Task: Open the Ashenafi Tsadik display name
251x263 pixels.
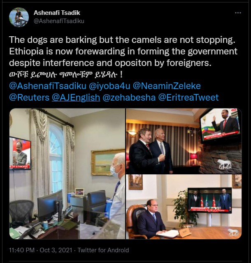Action: [x=57, y=13]
